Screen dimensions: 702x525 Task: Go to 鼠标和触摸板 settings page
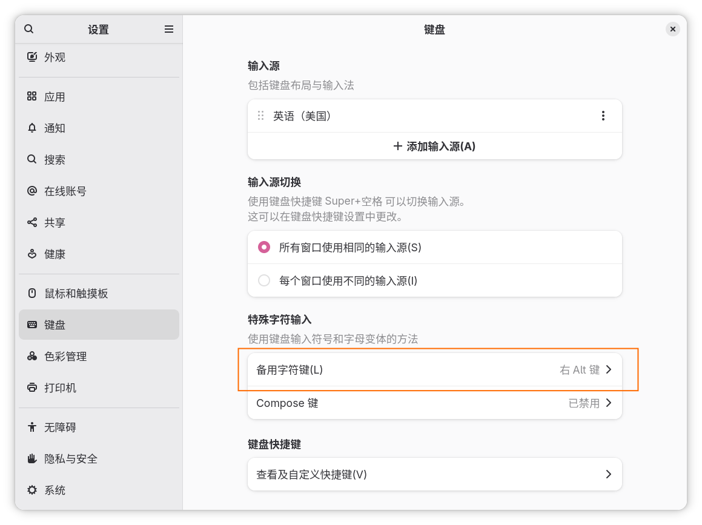(76, 294)
